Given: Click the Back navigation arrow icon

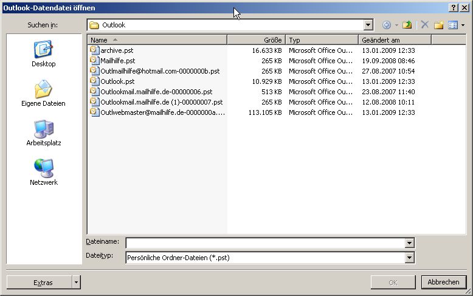Looking at the screenshot, I should pyautogui.click(x=387, y=25).
